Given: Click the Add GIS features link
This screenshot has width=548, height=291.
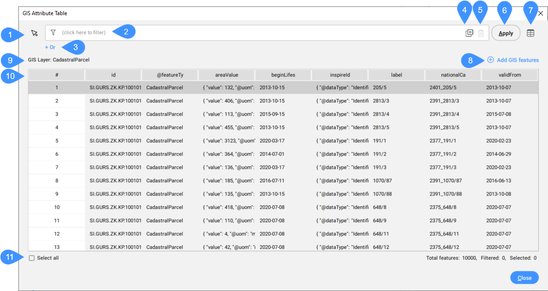Looking at the screenshot, I should 518,60.
